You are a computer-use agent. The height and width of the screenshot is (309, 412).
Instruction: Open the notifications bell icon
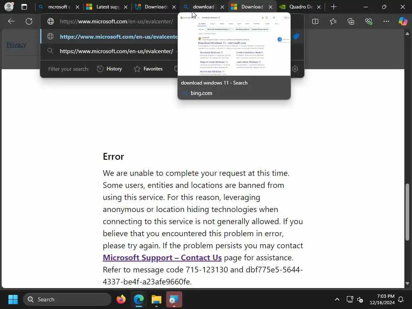coord(401,299)
